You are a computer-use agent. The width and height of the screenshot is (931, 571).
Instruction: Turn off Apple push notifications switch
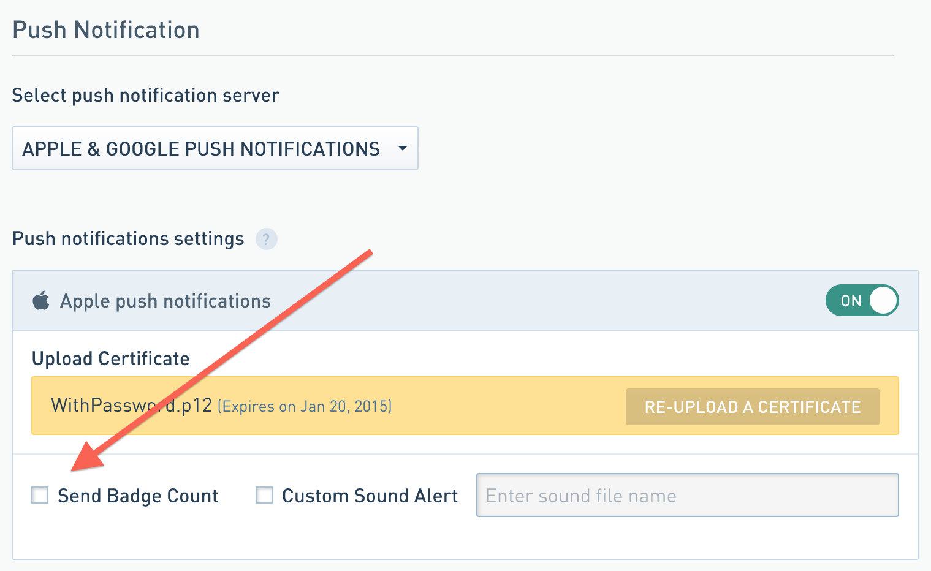[862, 301]
